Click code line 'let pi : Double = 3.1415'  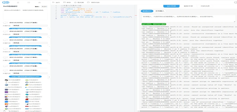(76, 11)
